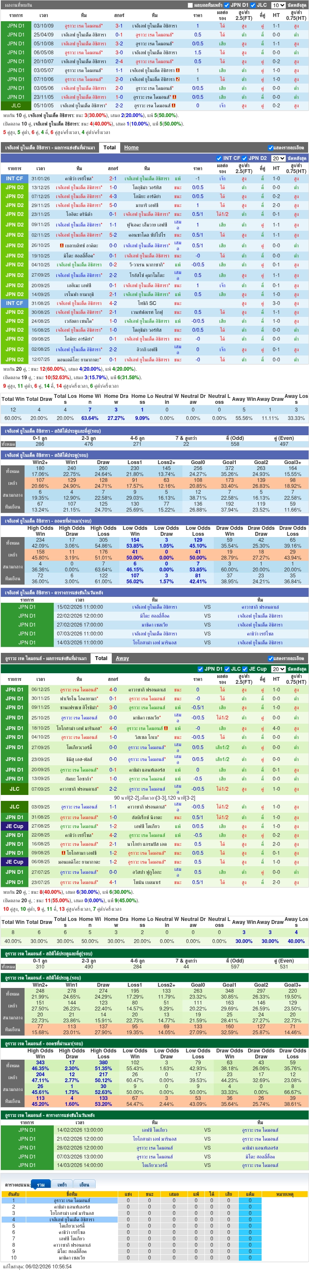
Task: Click red card icon in 09/08/25 Urawa match
Action: (63, 853)
